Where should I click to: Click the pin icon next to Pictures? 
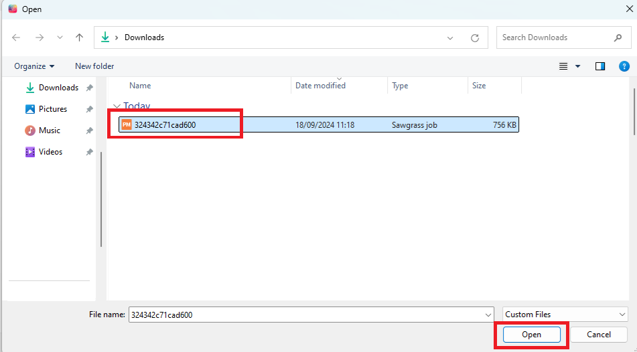(x=89, y=109)
